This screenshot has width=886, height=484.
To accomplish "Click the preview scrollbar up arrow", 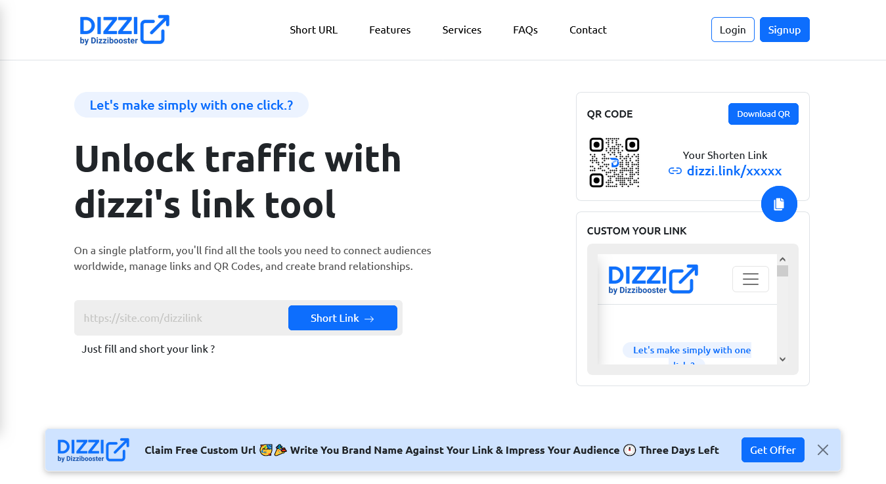I will point(782,259).
